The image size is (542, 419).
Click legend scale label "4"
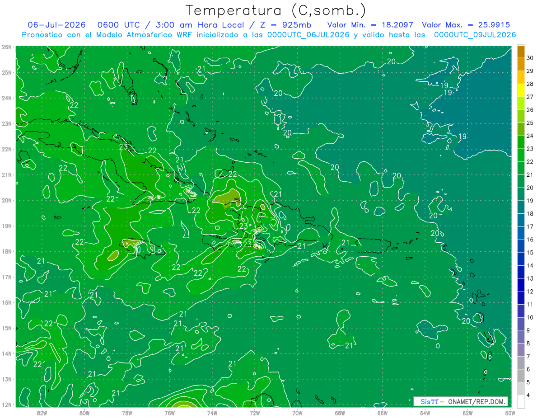click(528, 395)
